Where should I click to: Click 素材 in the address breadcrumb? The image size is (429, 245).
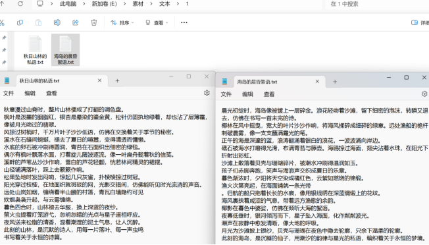point(138,4)
